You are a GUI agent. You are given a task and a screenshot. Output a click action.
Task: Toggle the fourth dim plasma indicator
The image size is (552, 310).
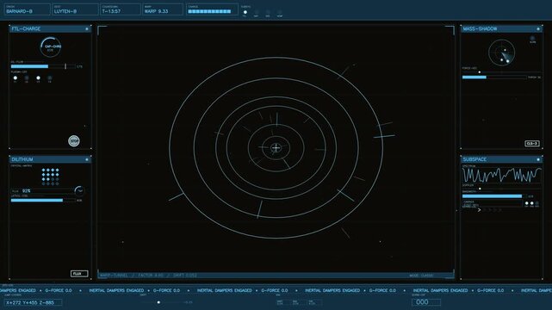click(50, 77)
